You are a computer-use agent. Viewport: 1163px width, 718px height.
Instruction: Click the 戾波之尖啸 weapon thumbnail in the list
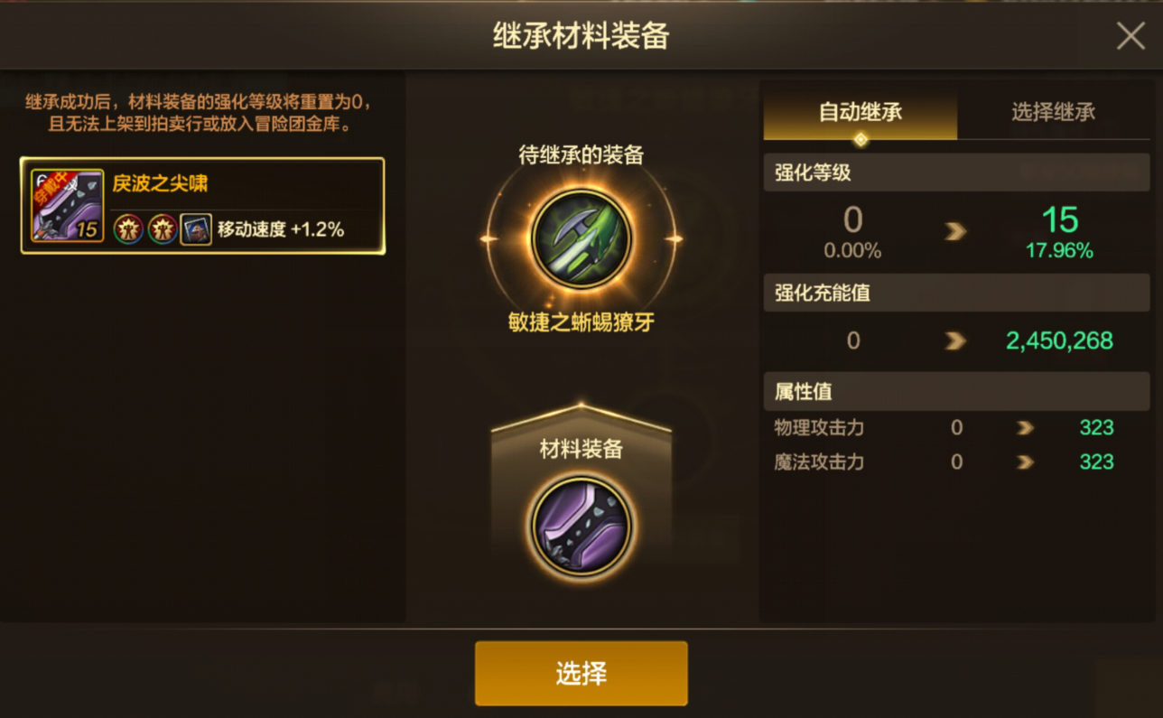coord(67,206)
